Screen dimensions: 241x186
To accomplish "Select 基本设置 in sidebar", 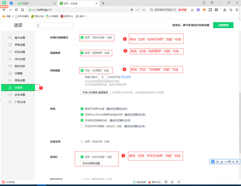I will coord(18,38).
